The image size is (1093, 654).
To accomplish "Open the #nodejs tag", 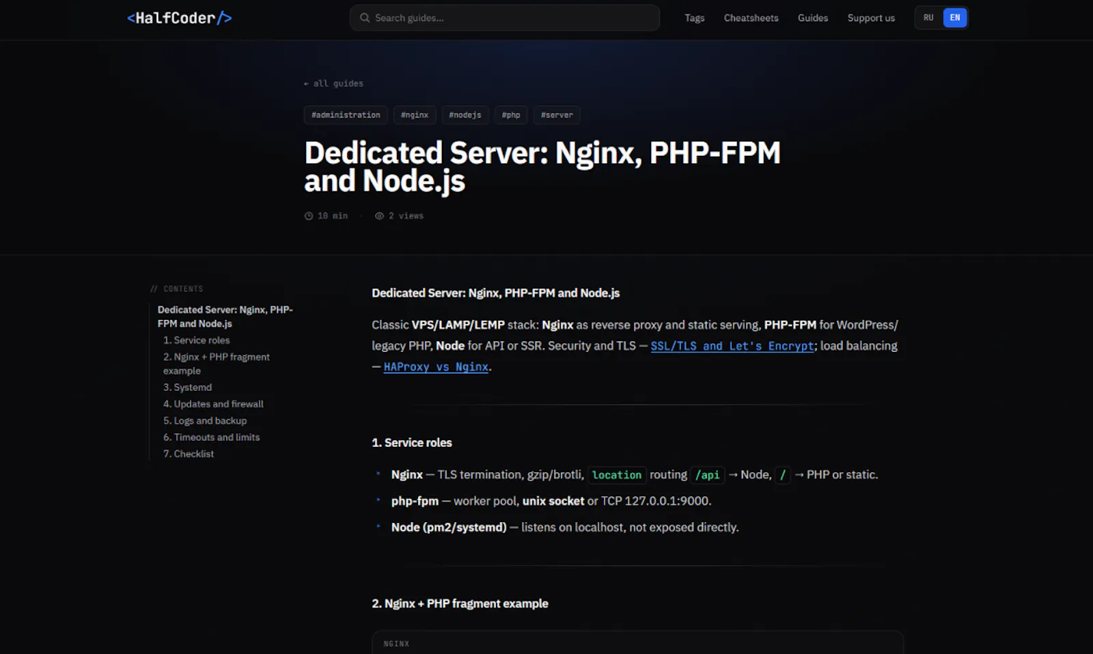I will (x=465, y=115).
